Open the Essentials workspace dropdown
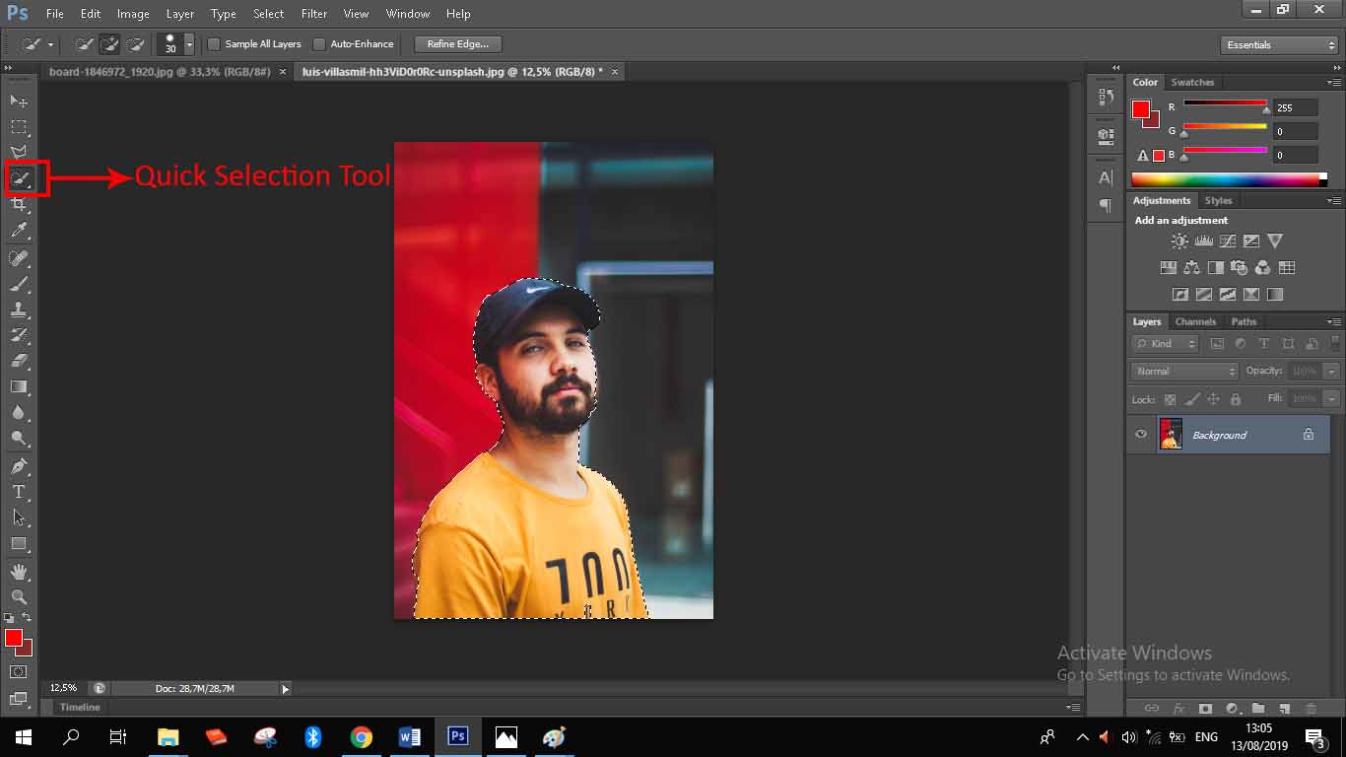The height and width of the screenshot is (757, 1346). [x=1279, y=45]
